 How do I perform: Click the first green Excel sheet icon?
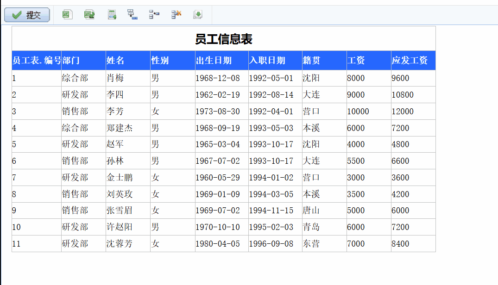(67, 15)
